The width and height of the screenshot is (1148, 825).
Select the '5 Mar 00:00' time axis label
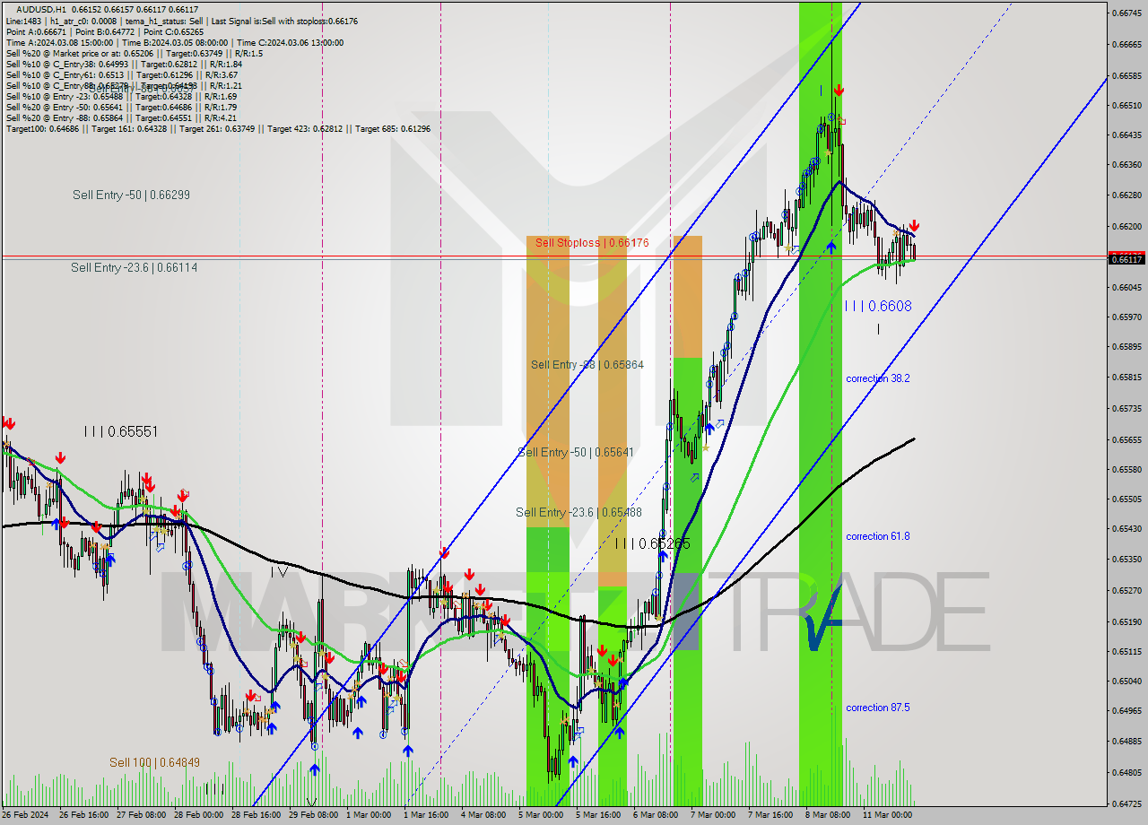point(541,815)
